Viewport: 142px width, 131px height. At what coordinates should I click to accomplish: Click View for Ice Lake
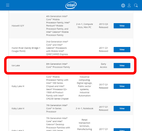pyautogui.click(x=122, y=65)
